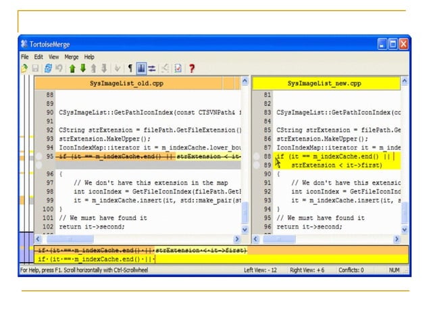
Task: Toggle show whitespace pilcrow button
Action: click(x=130, y=68)
